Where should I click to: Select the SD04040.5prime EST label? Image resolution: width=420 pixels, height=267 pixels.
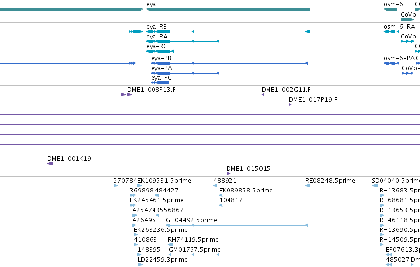[x=396, y=181]
